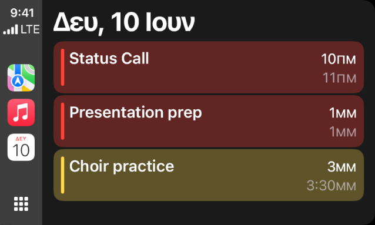Click the red stripe on Presentation prep

coord(62,121)
